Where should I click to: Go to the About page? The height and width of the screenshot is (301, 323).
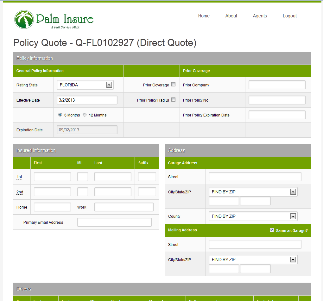(231, 16)
